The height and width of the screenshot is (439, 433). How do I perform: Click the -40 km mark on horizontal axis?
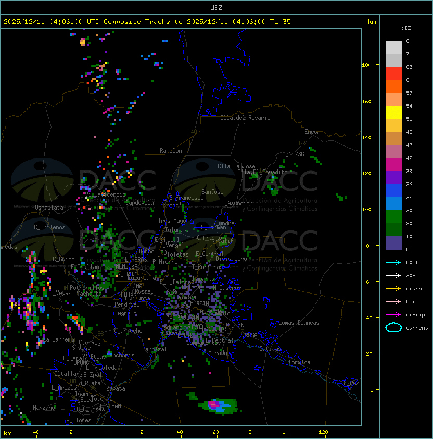(x=34, y=432)
